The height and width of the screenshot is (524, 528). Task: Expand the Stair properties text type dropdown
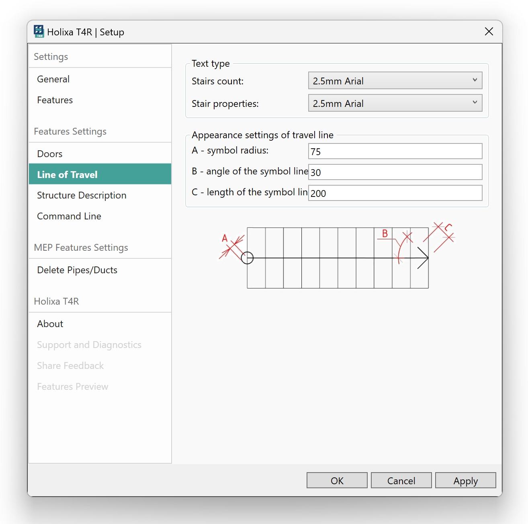[395, 103]
